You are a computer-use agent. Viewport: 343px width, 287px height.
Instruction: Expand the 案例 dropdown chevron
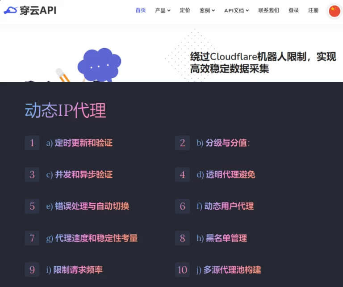tap(213, 11)
